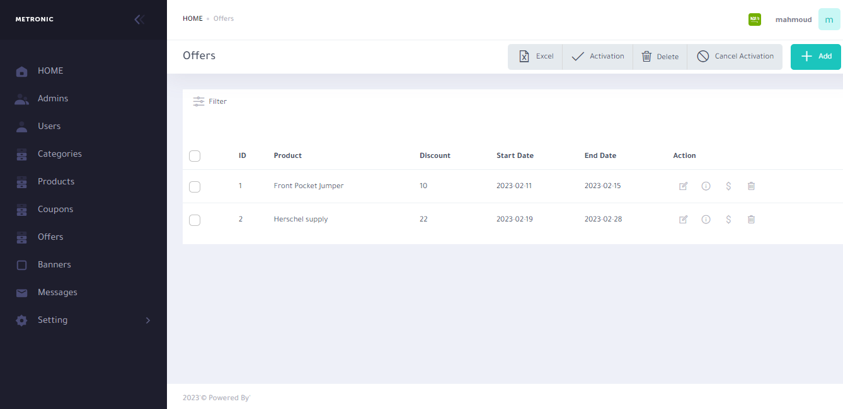
Task: Select all offers with header checkbox
Action: (195, 156)
